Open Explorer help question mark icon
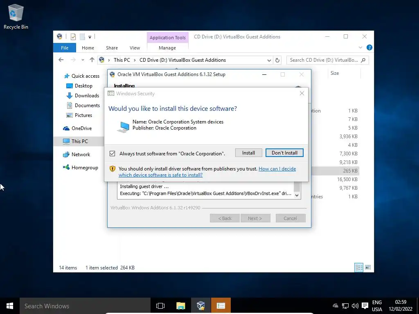 pyautogui.click(x=369, y=47)
